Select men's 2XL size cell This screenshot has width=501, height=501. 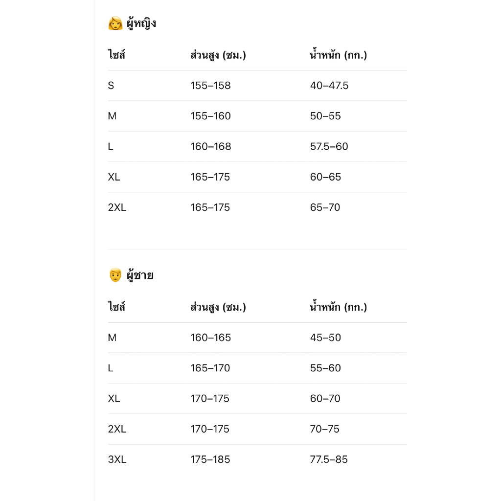[117, 429]
